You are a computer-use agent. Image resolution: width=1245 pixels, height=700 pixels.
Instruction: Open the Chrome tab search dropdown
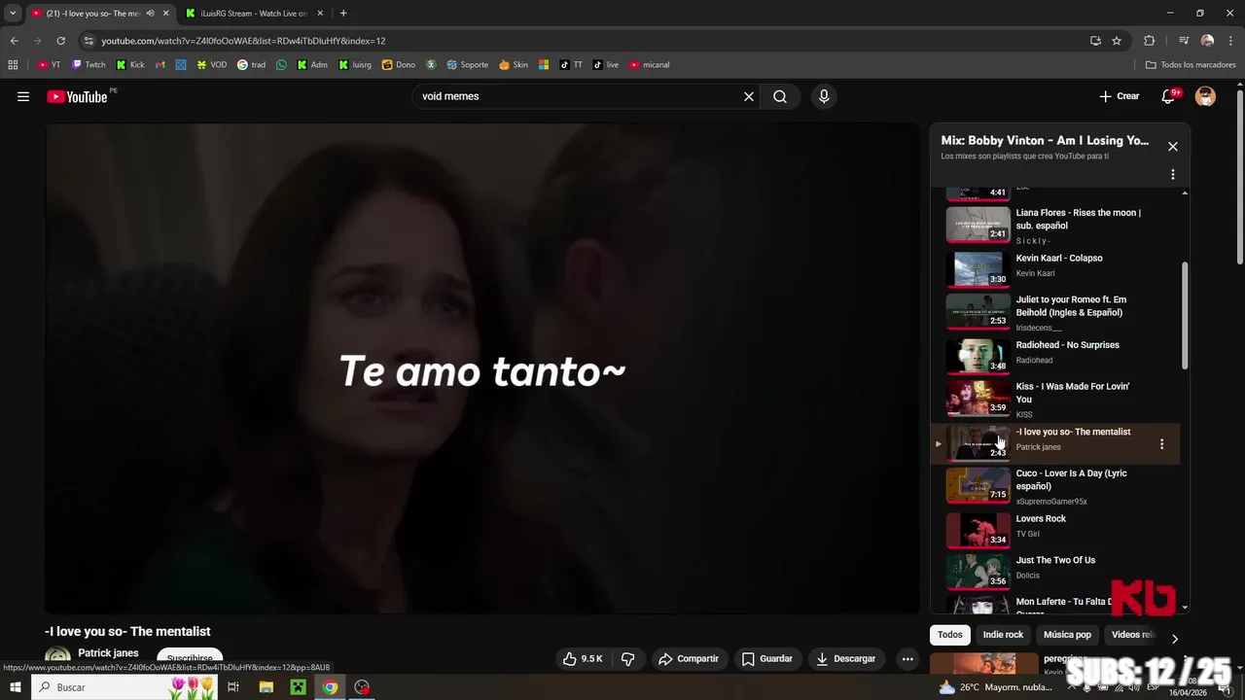click(x=13, y=14)
